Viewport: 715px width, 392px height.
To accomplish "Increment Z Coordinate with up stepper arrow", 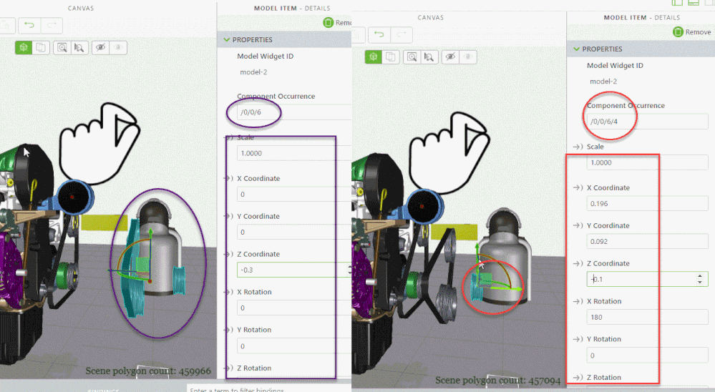I will [700, 276].
